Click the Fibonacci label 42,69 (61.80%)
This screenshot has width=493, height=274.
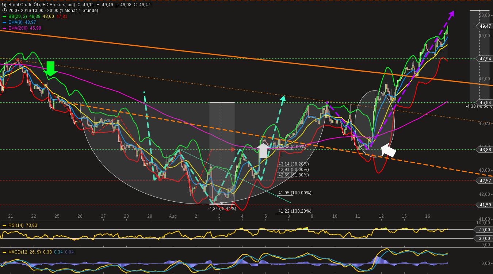click(x=294, y=175)
